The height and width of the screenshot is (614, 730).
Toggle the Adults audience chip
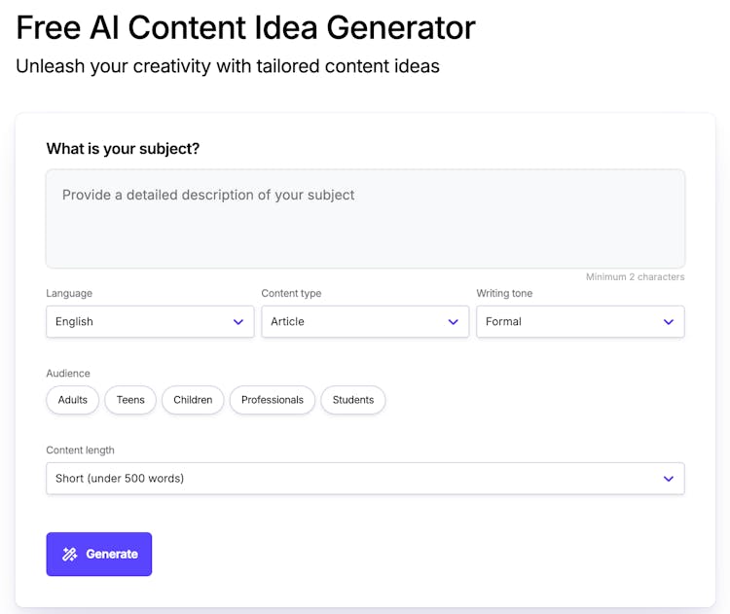(73, 400)
